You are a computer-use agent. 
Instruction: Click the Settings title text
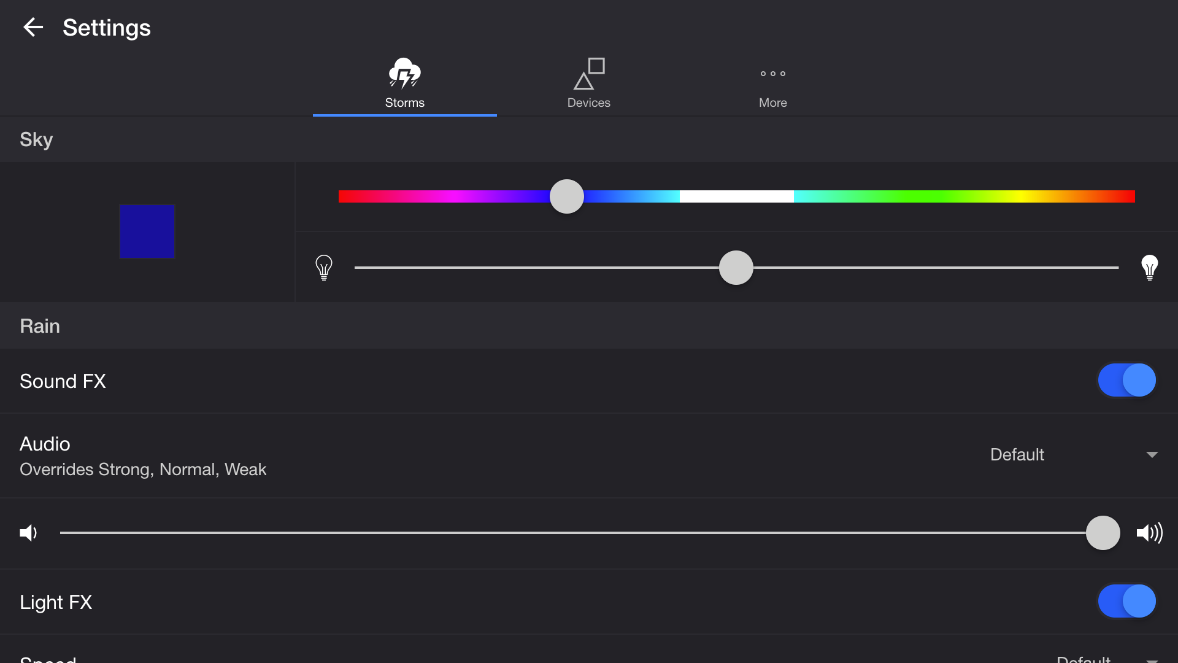107,28
